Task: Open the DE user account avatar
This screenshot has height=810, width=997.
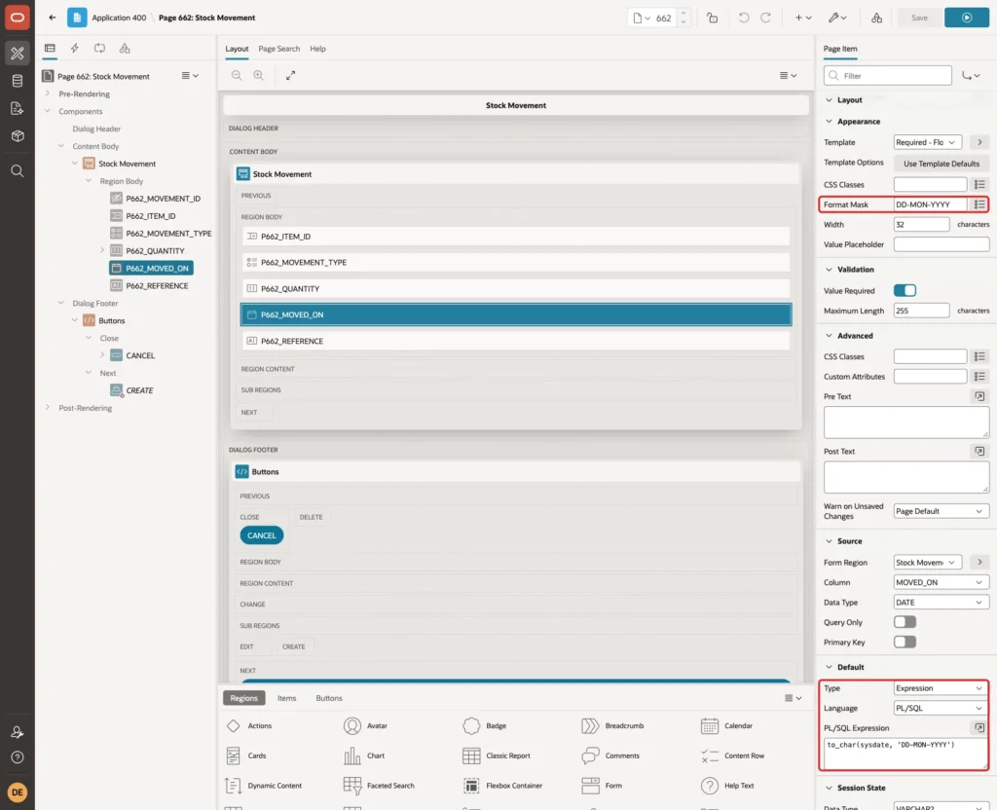Action: (x=18, y=792)
